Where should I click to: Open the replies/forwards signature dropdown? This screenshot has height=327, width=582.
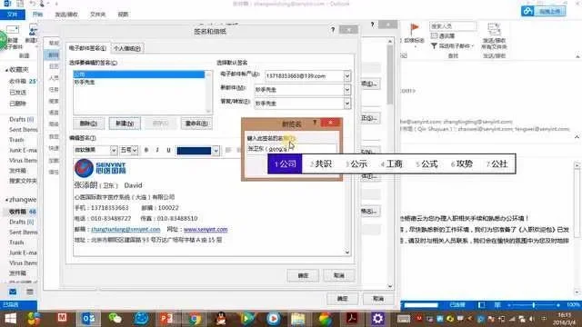(x=346, y=103)
